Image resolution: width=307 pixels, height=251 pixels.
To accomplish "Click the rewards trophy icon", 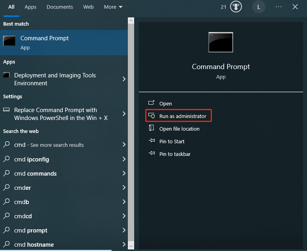I will click(236, 7).
